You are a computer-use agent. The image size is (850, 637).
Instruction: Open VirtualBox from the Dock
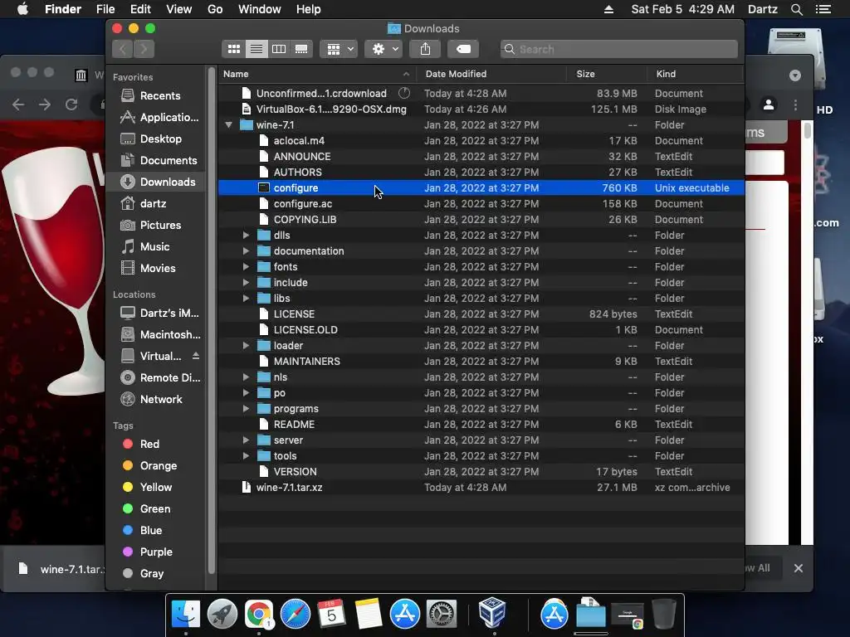[492, 613]
